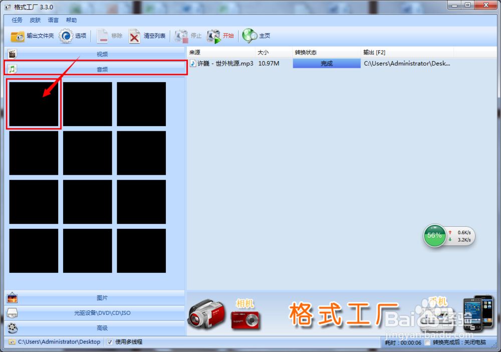Click the red 相机 camera banner image
This screenshot has height=352, width=501.
pos(245,320)
